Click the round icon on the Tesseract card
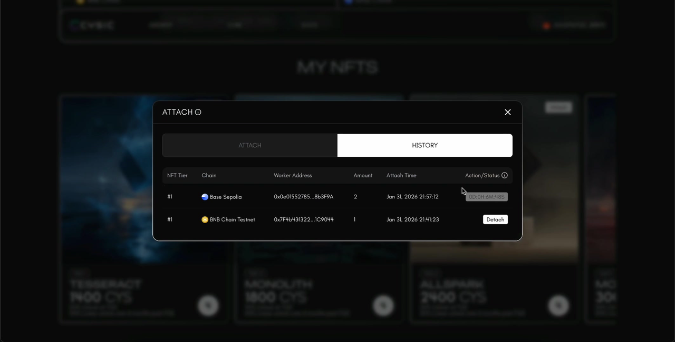Image resolution: width=675 pixels, height=342 pixels. coord(208,305)
